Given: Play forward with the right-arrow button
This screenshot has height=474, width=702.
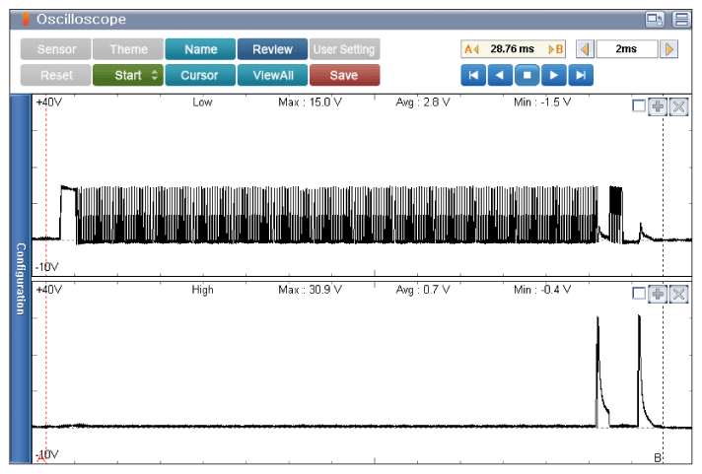Looking at the screenshot, I should [x=554, y=75].
